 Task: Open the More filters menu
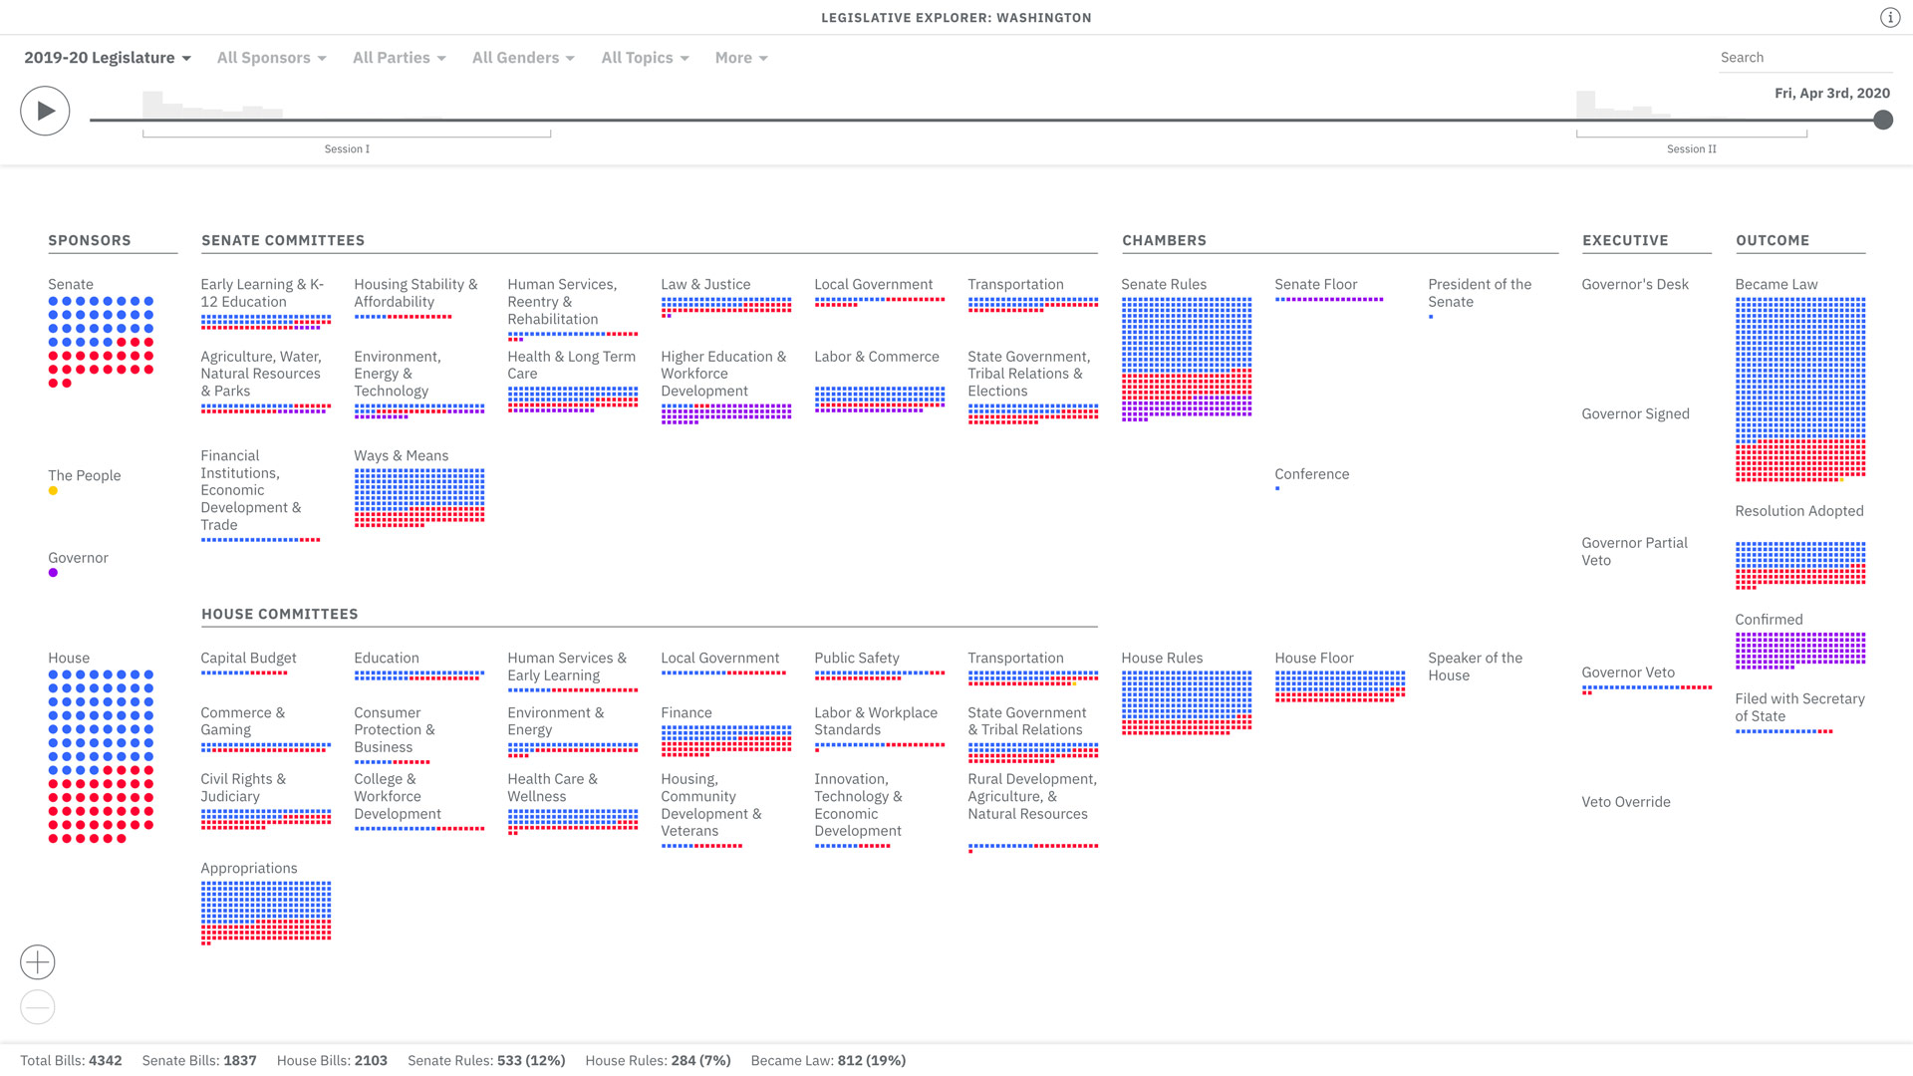(741, 58)
